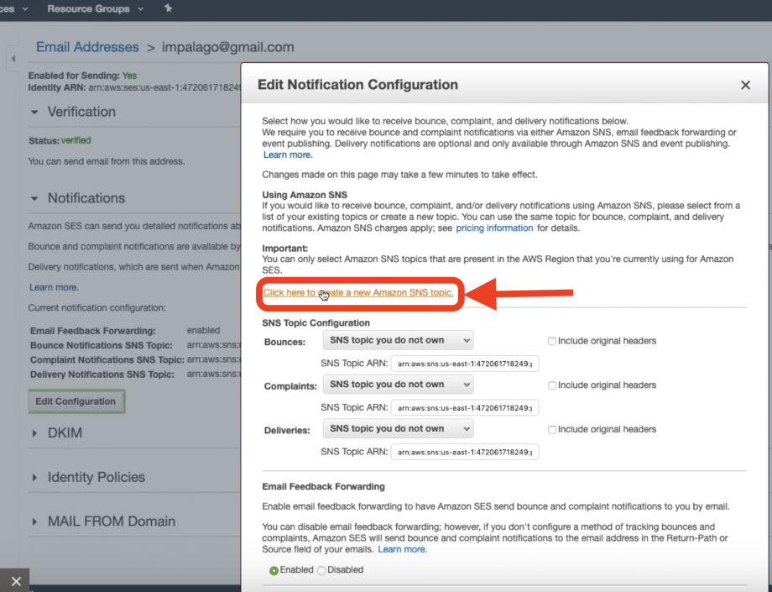
Task: Select the Disabled radio for email feedback forwarding
Action: (321, 570)
